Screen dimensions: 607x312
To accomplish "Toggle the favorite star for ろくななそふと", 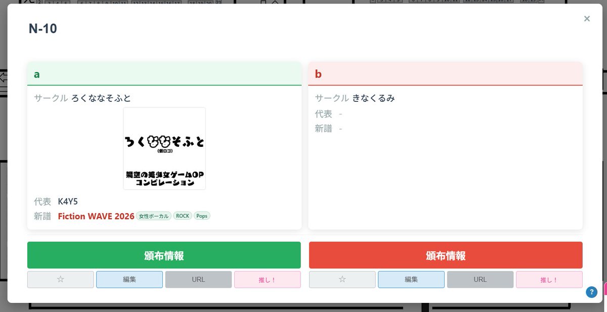I will (x=60, y=279).
